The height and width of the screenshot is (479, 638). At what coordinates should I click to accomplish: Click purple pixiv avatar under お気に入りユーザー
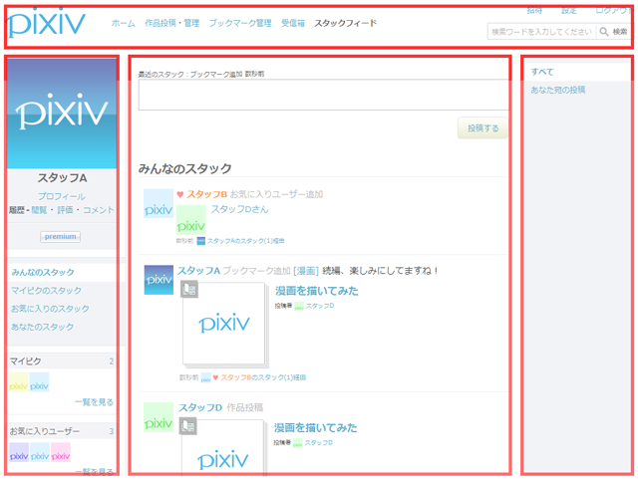pos(19,452)
